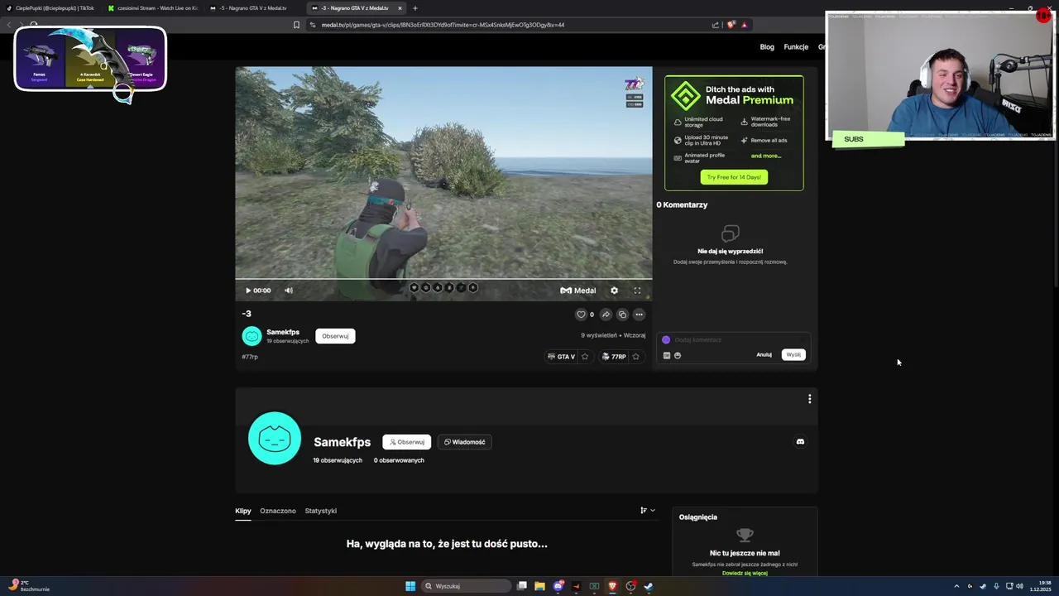Send Samekfps a Wiadomość
1059x596 pixels.
(464, 442)
